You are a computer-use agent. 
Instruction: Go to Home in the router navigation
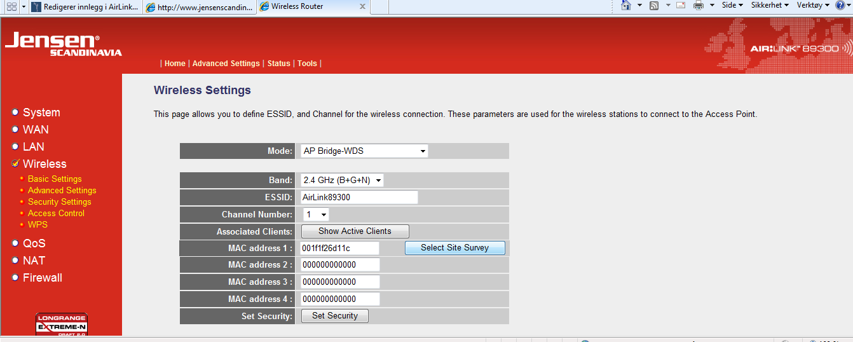[175, 64]
